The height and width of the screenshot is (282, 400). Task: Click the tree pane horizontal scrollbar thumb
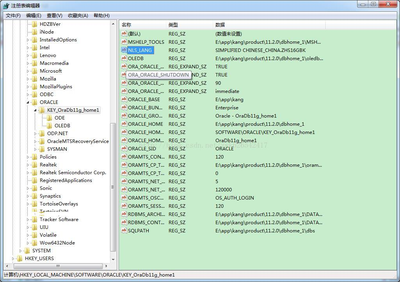(58, 266)
